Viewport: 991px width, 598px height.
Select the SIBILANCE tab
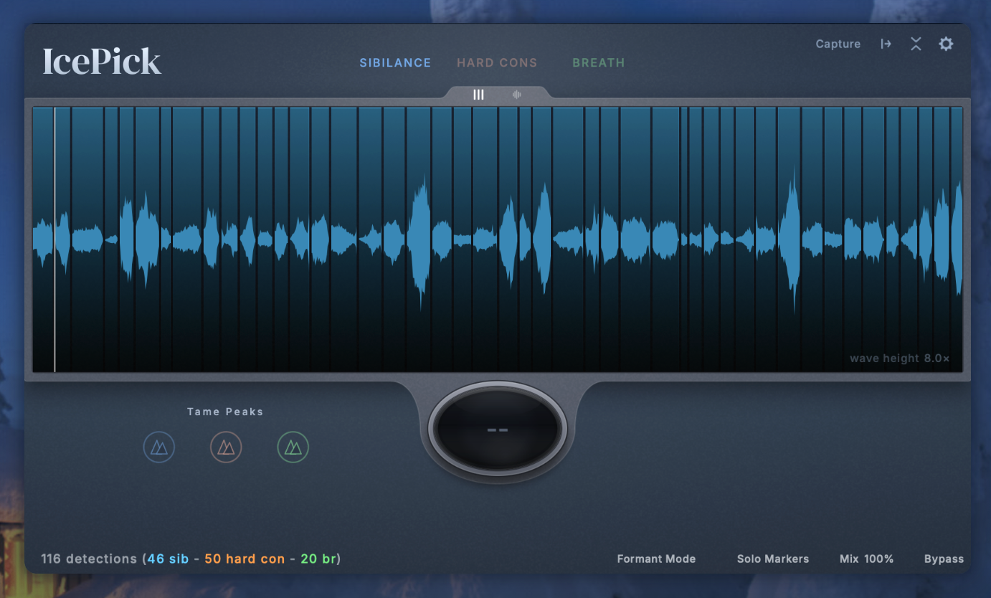click(395, 63)
